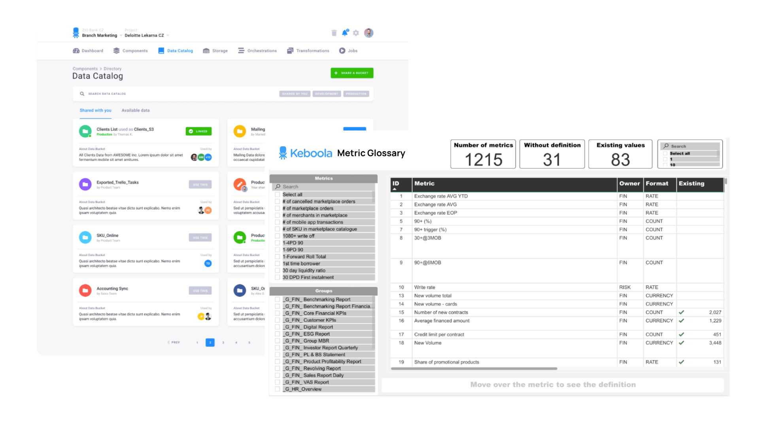This screenshot has height=427, width=759.
Task: Expand the Branch Marketing organization dropdown
Action: 121,36
